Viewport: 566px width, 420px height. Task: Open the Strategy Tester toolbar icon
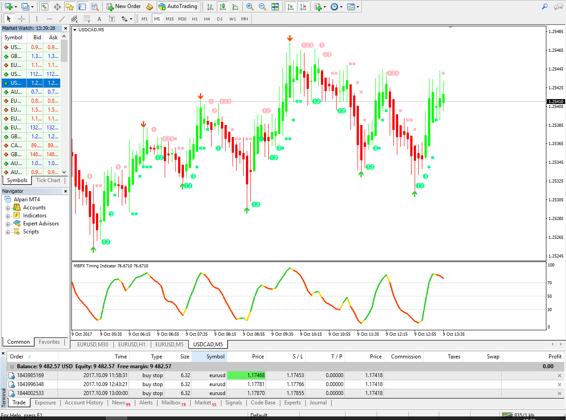point(95,7)
